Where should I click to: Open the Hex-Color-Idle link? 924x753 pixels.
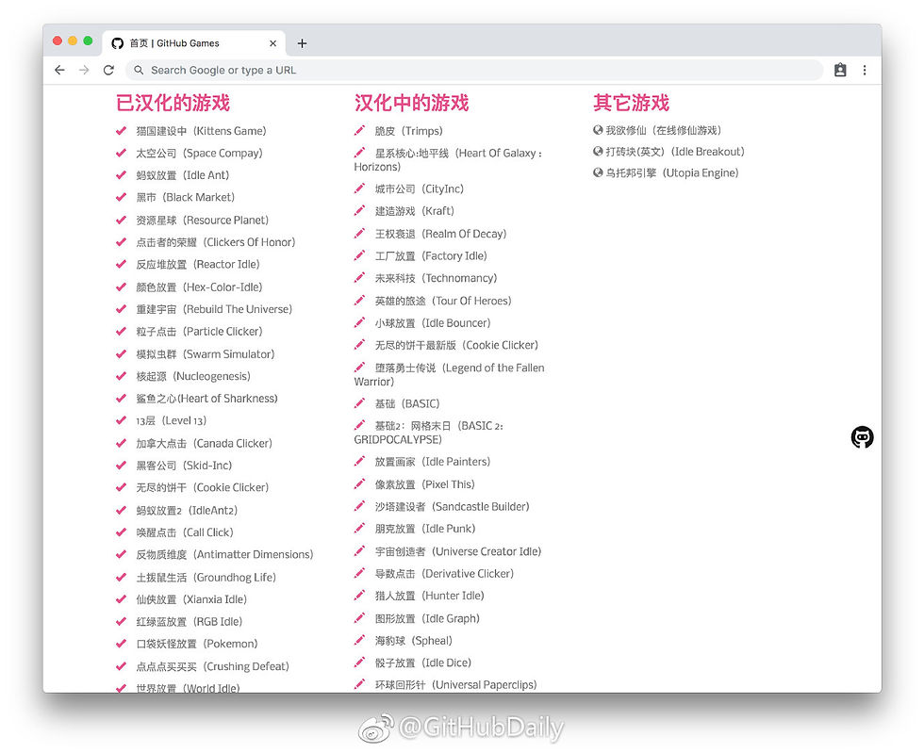point(199,286)
